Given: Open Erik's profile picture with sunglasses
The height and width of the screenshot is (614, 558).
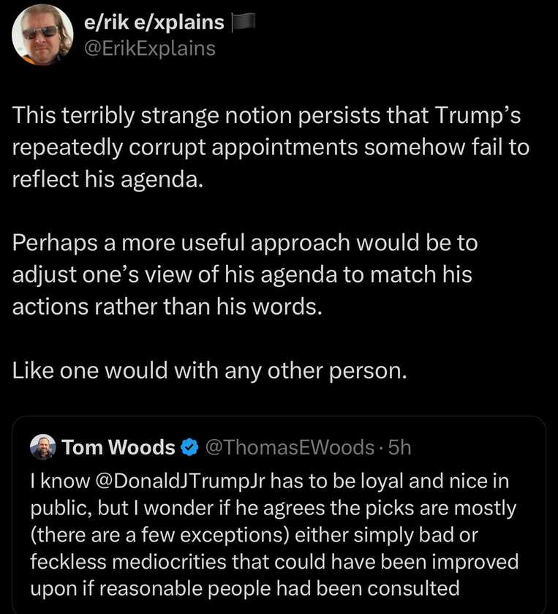Looking at the screenshot, I should click(x=42, y=34).
